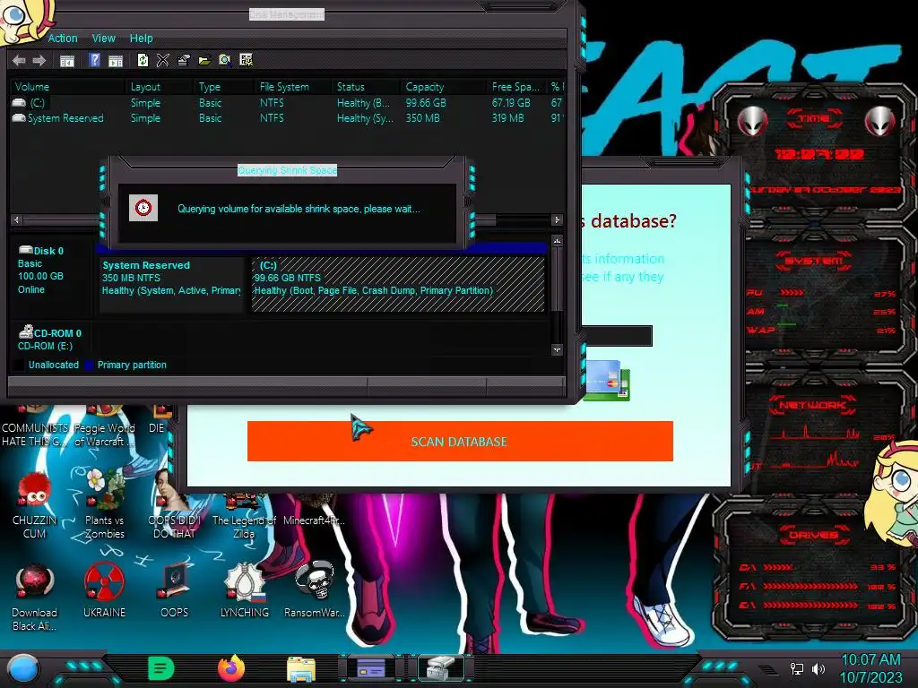
Task: Open the UKRAINE desktop shortcut
Action: pos(104,589)
